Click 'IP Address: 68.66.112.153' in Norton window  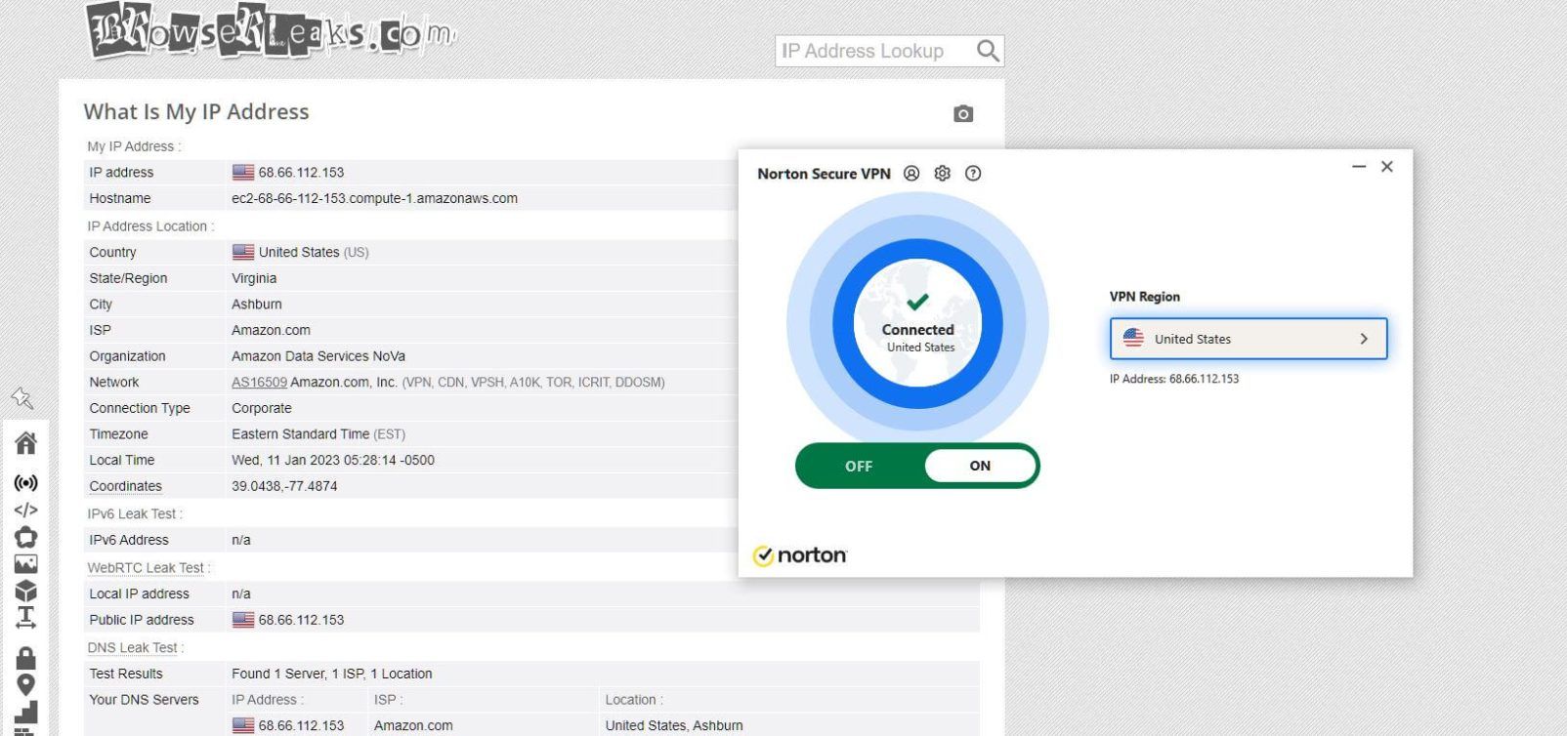(1174, 379)
